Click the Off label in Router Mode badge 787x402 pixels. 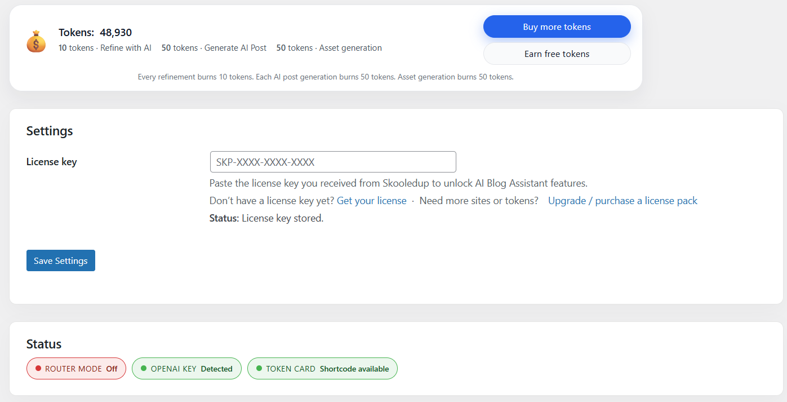112,369
